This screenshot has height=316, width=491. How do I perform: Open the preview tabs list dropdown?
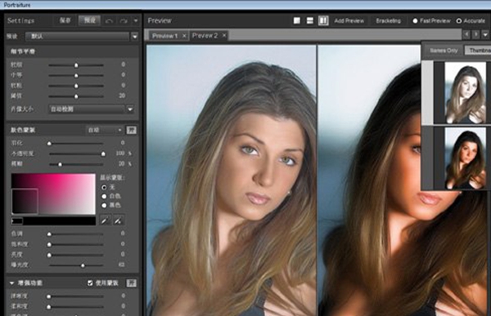click(x=485, y=34)
